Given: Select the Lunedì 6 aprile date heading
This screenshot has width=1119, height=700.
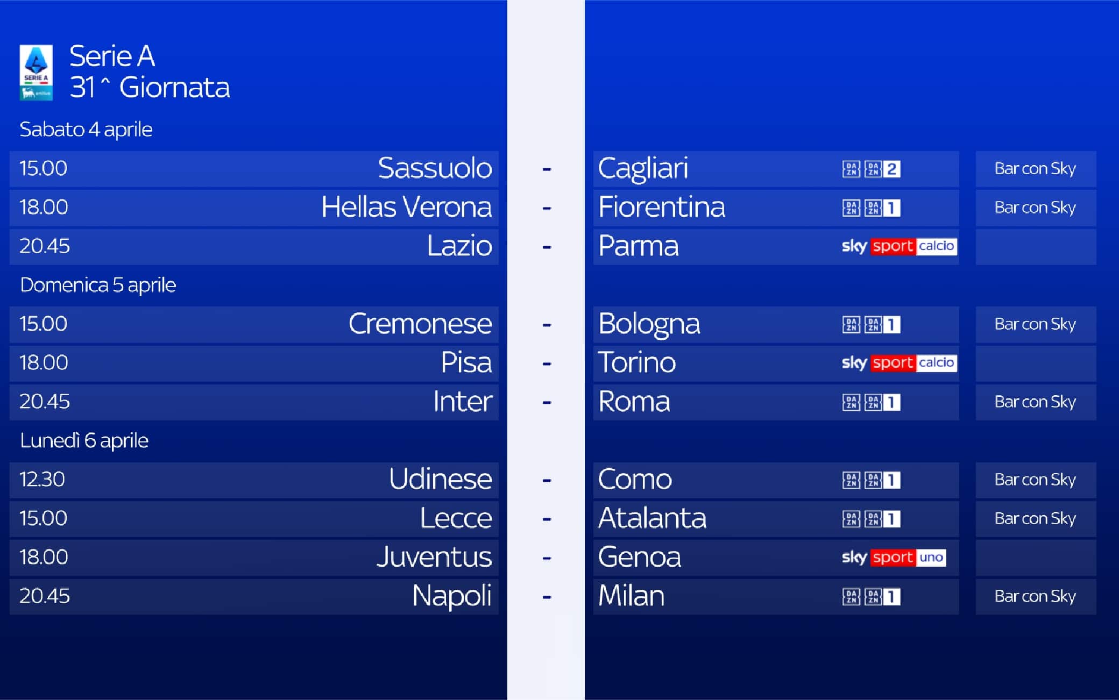Looking at the screenshot, I should (x=84, y=441).
